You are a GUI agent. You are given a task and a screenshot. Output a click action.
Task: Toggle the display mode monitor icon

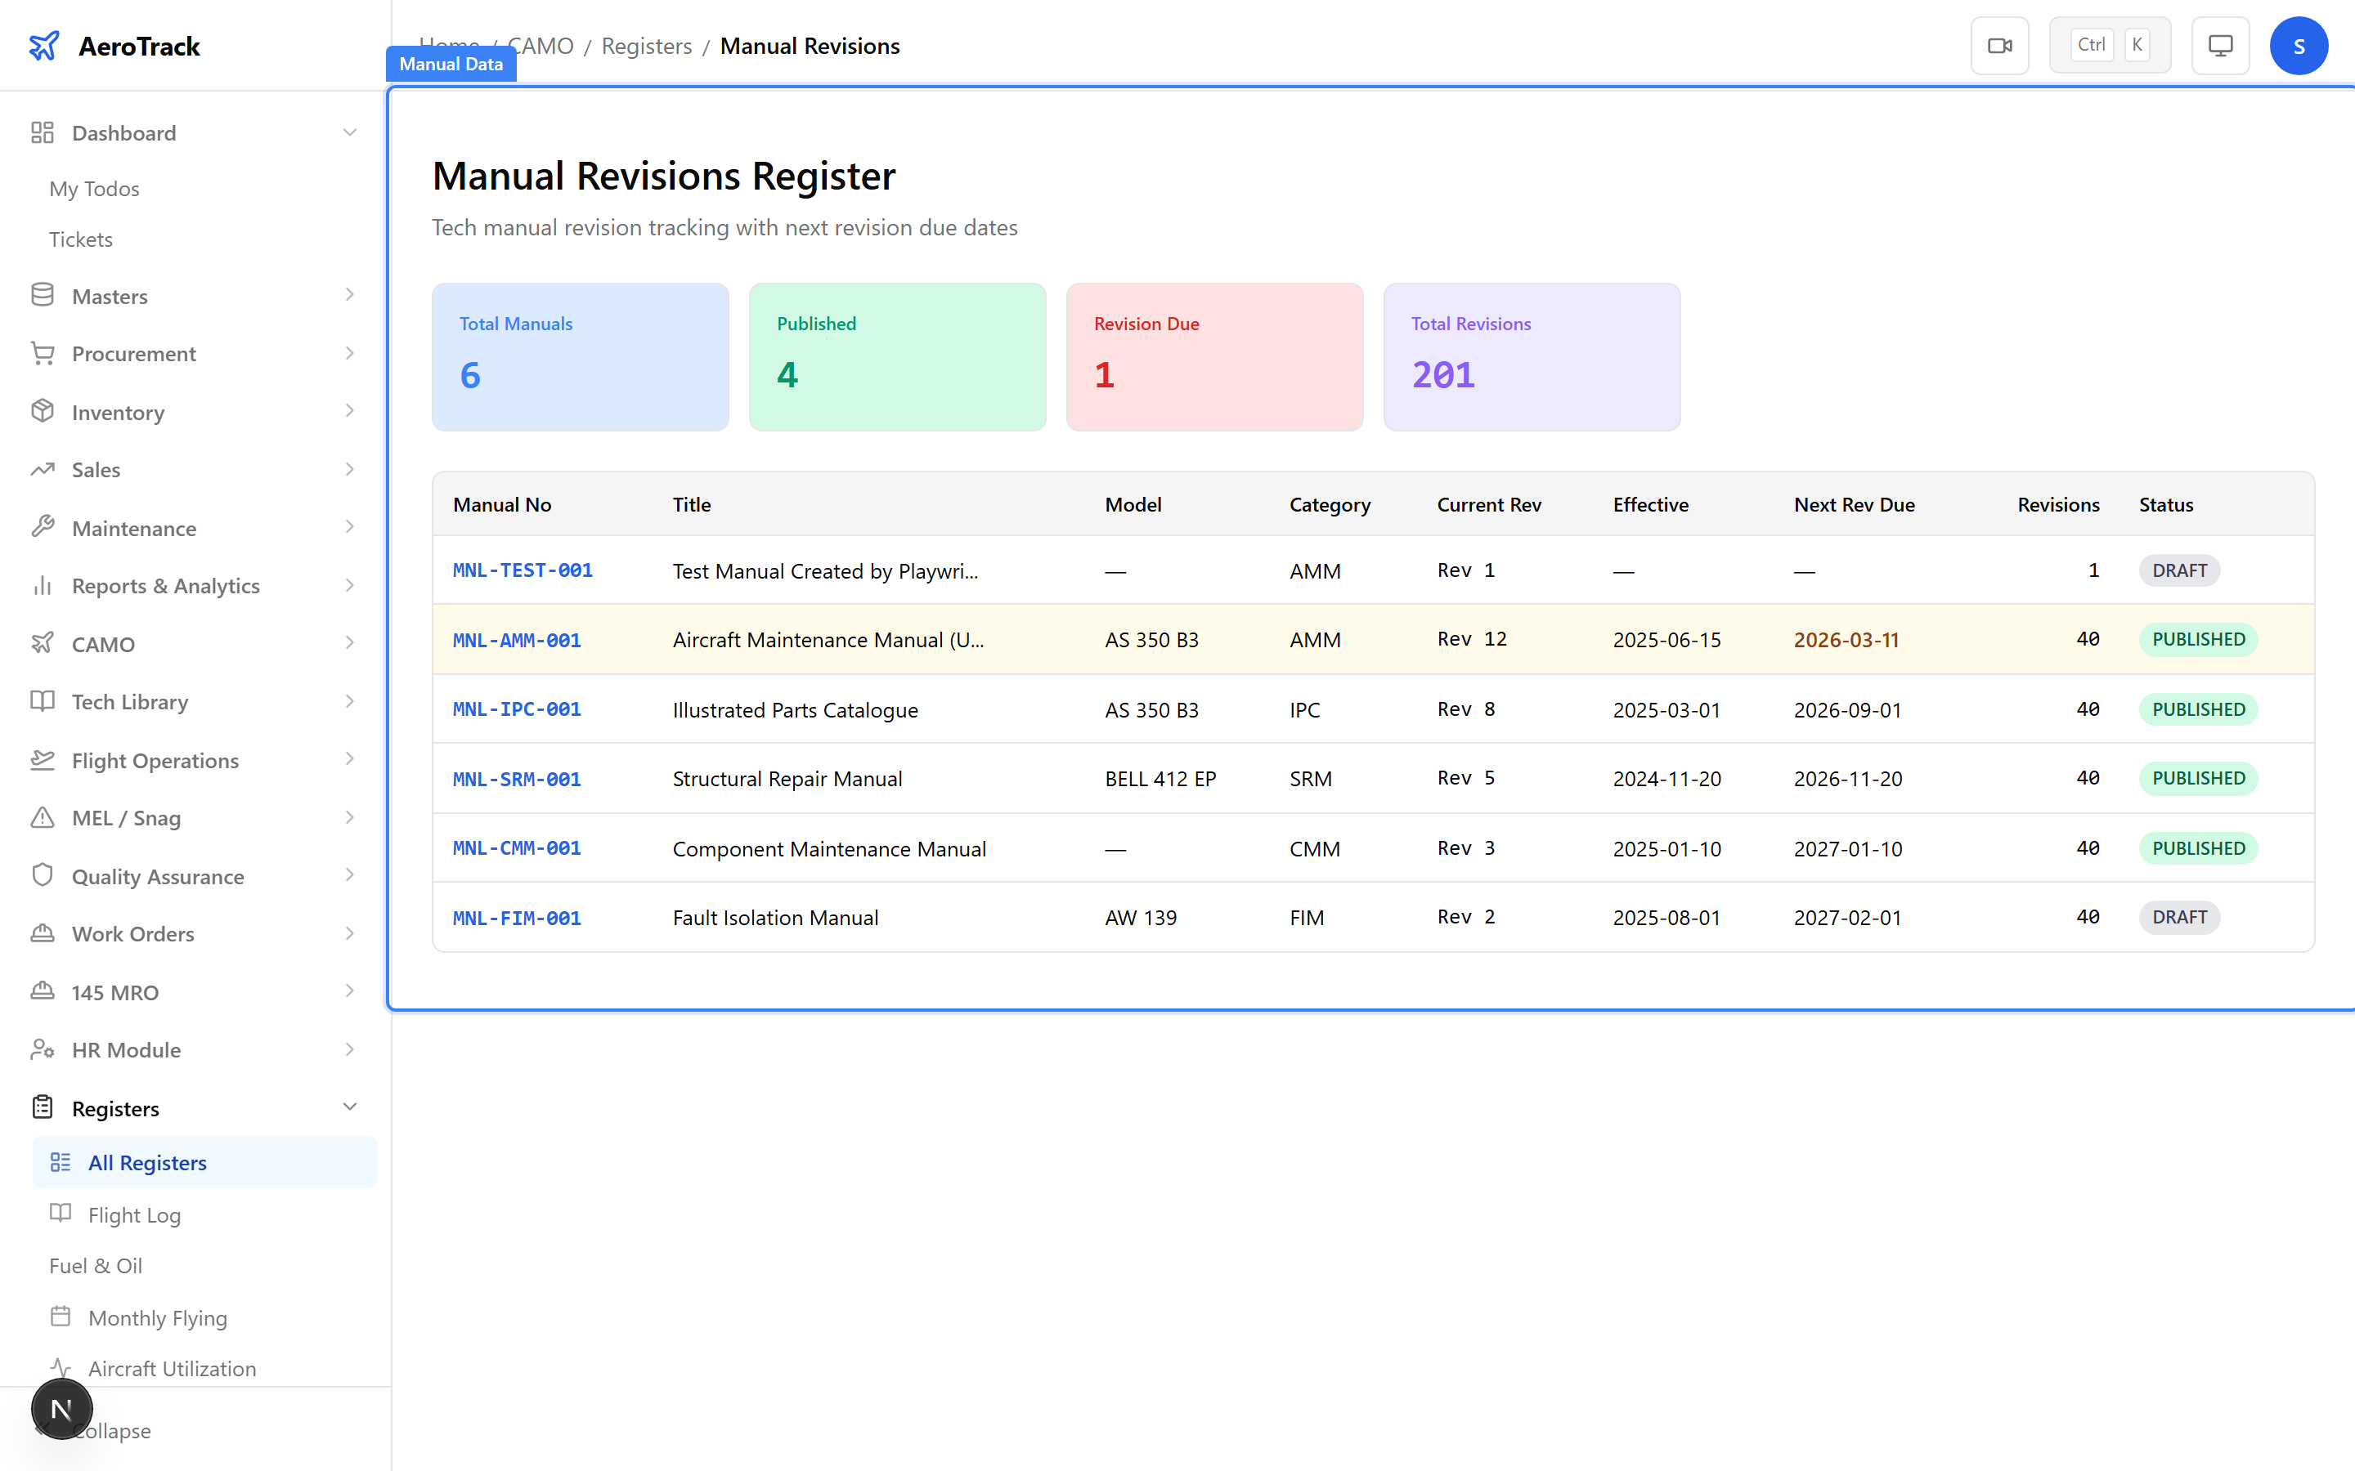click(x=2218, y=45)
